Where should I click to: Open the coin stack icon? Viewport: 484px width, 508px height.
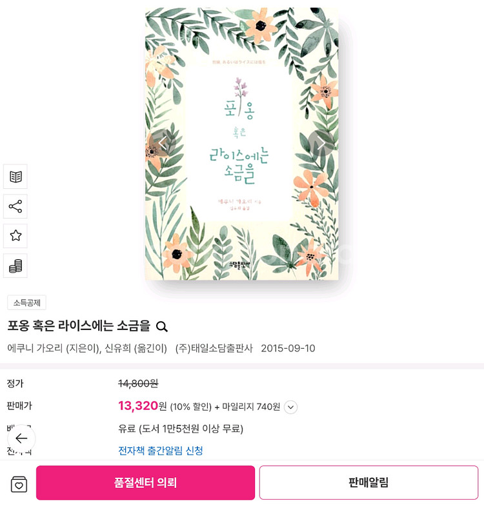tap(15, 266)
